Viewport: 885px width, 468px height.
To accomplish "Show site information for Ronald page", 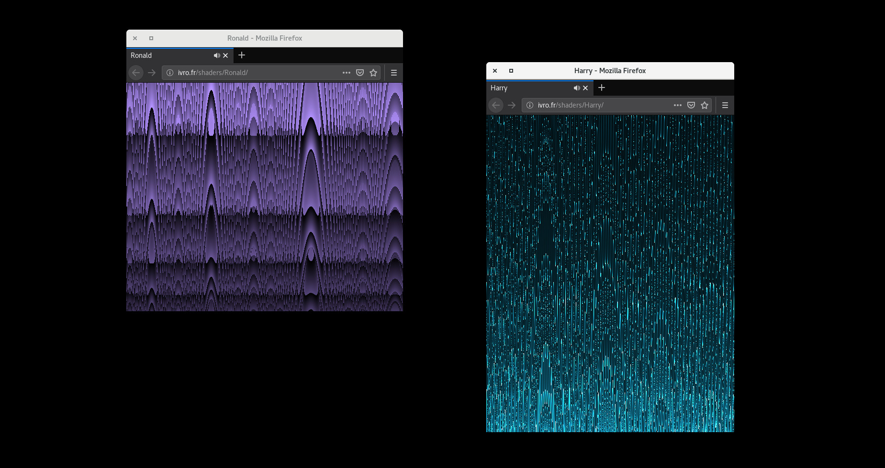I will (170, 73).
